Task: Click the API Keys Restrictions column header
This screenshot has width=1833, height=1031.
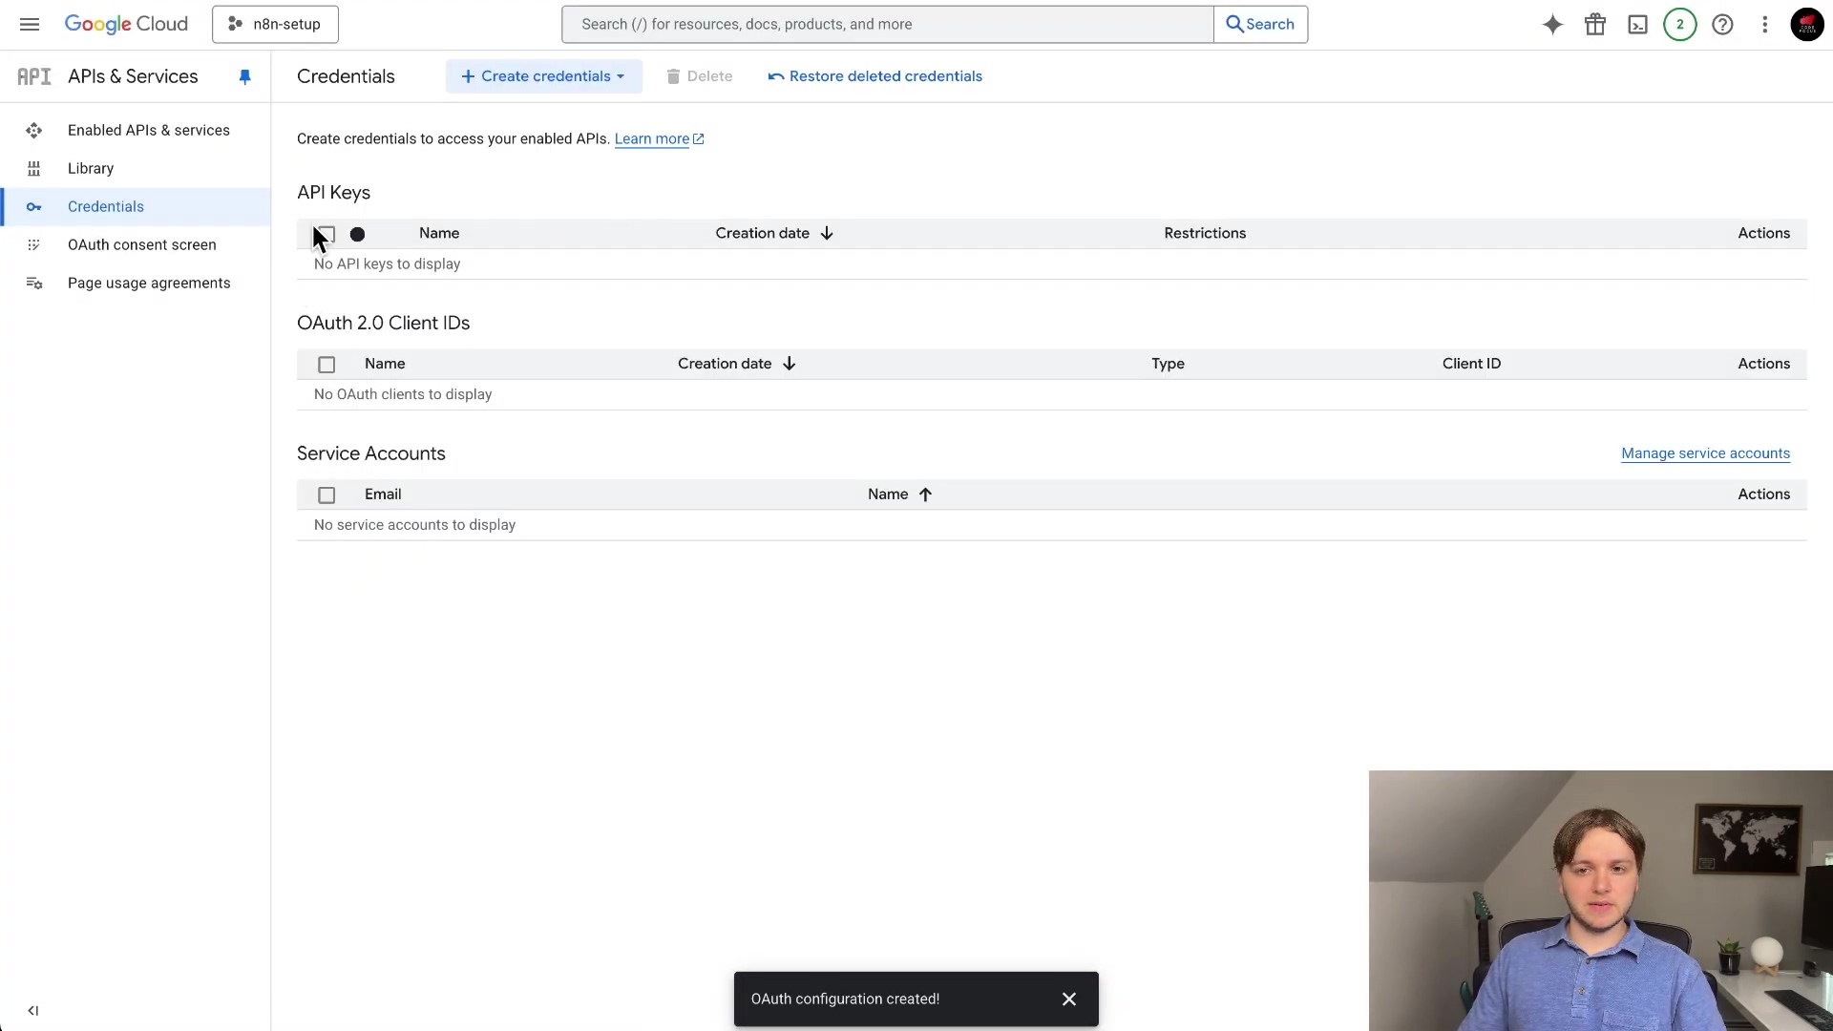Action: pyautogui.click(x=1205, y=233)
